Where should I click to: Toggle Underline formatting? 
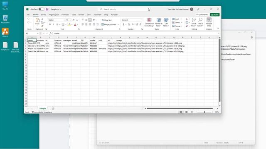(x=57, y=24)
